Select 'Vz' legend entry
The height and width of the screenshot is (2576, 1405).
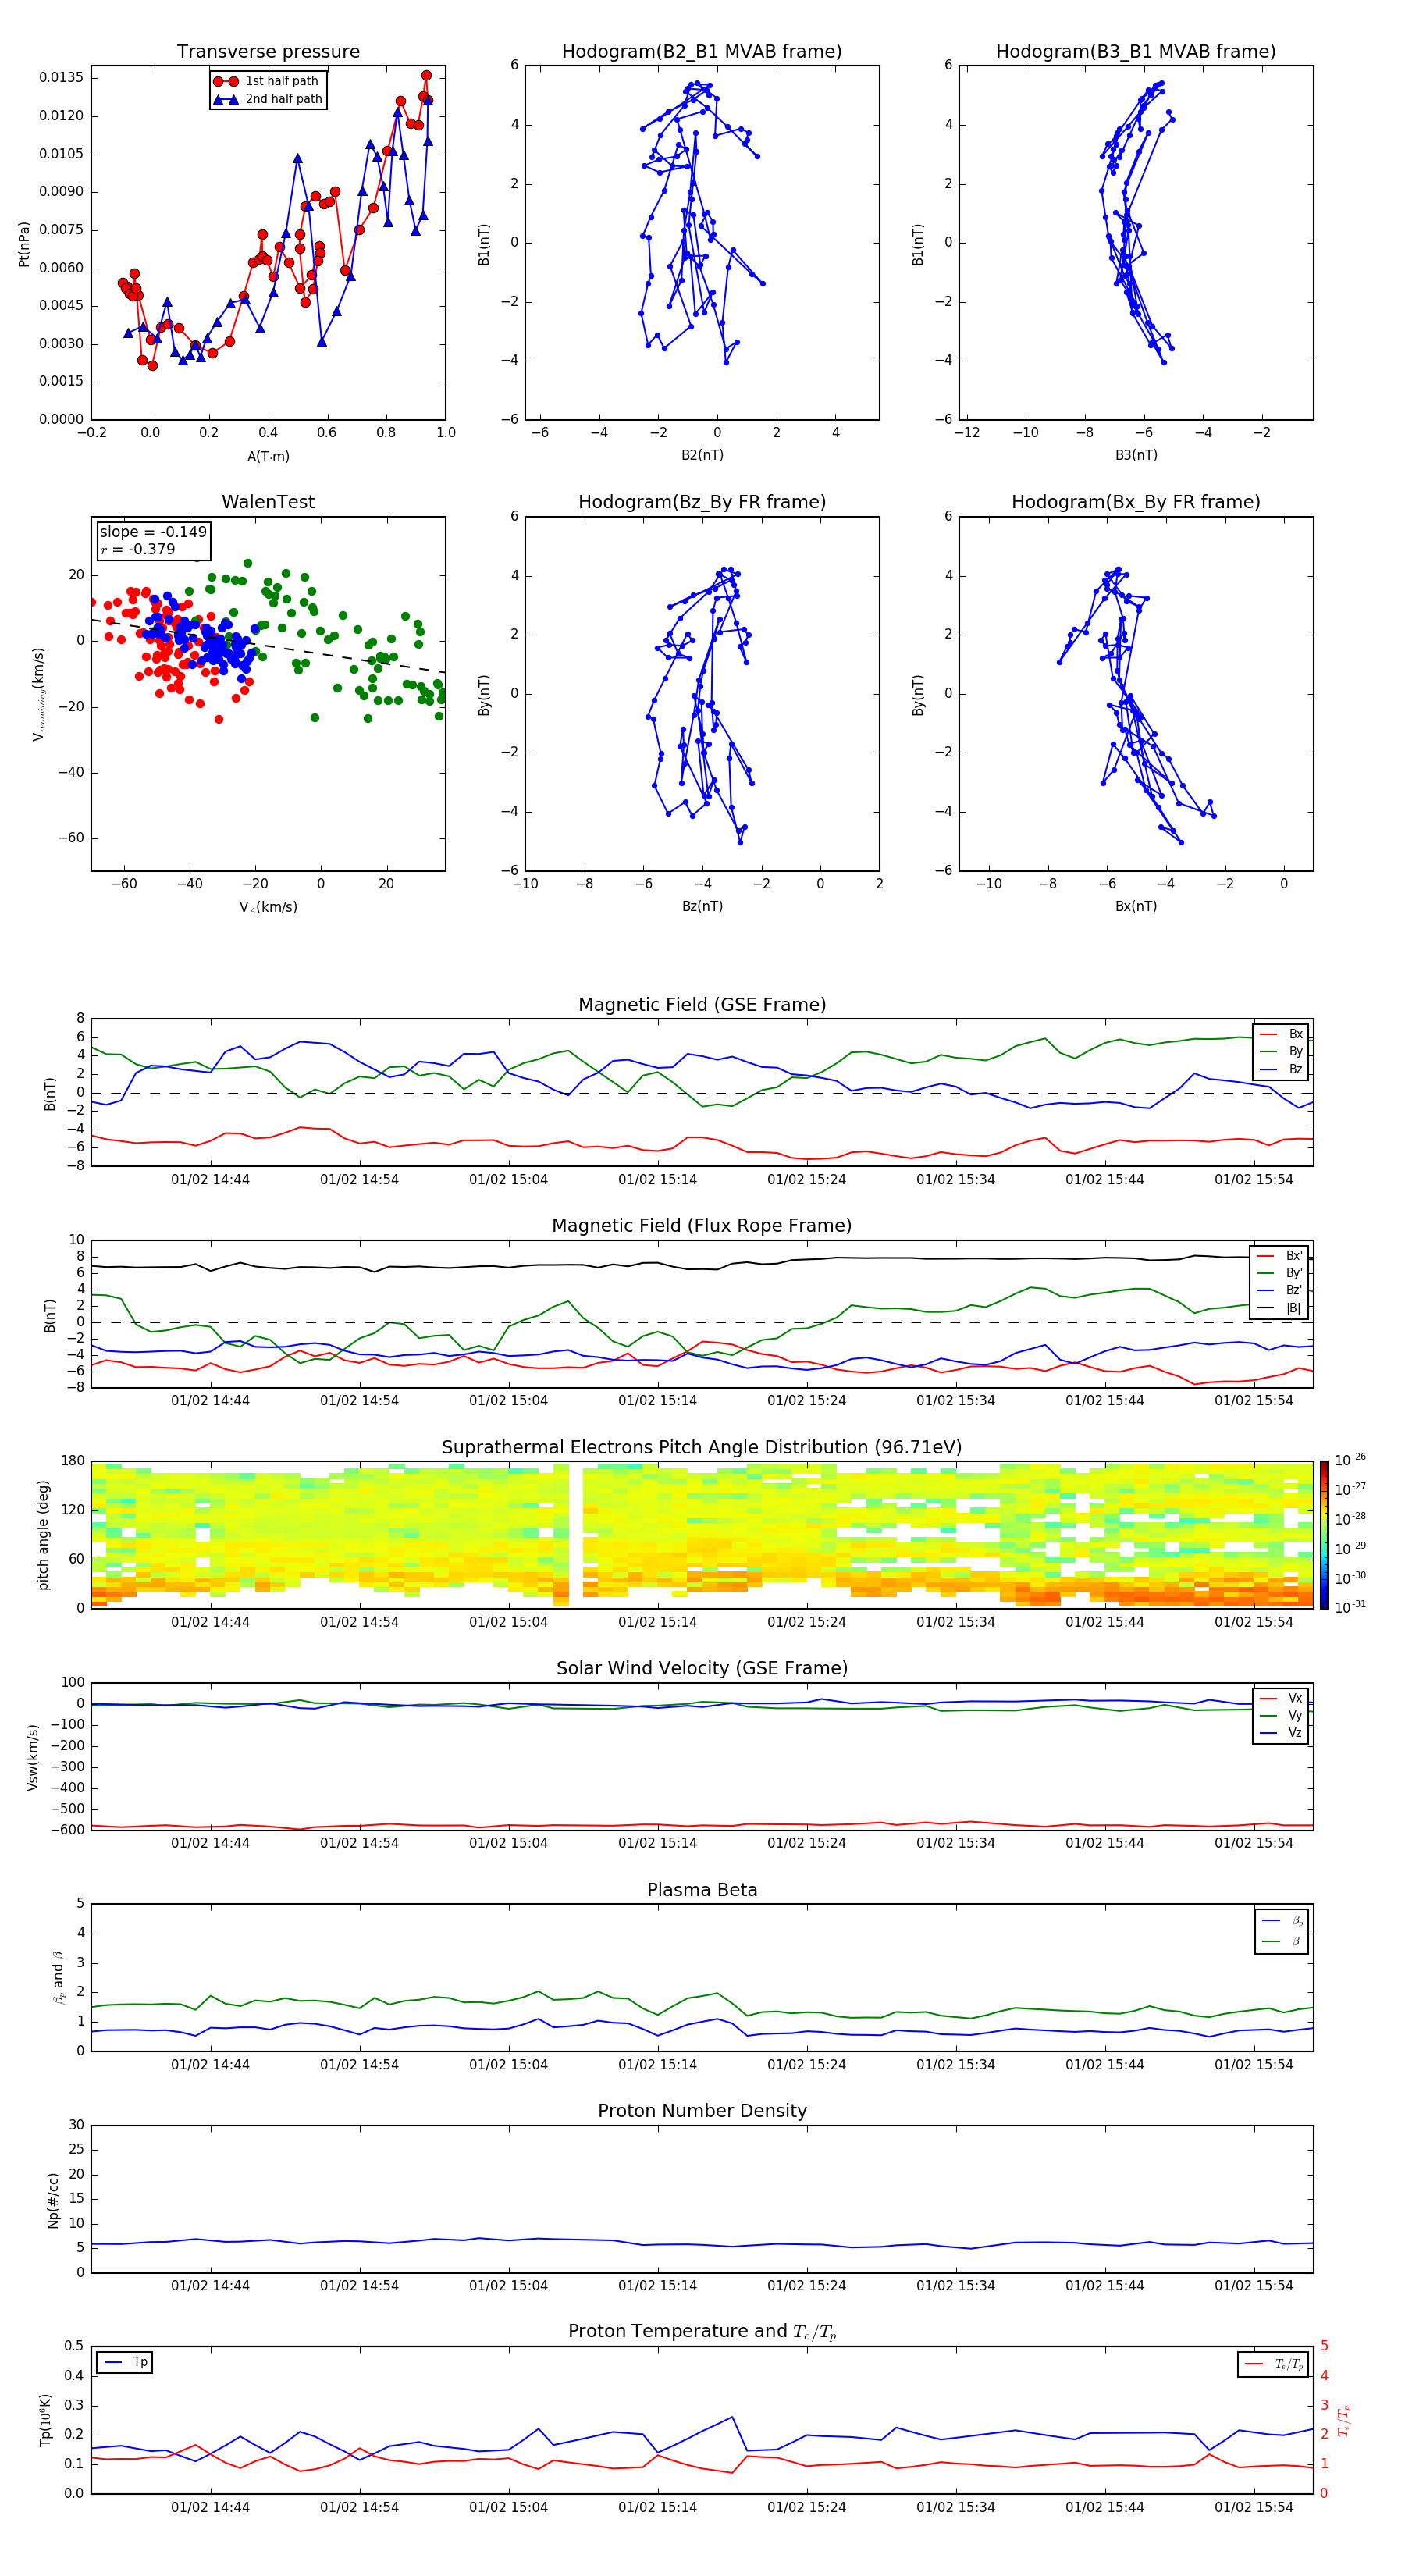[x=1282, y=1733]
